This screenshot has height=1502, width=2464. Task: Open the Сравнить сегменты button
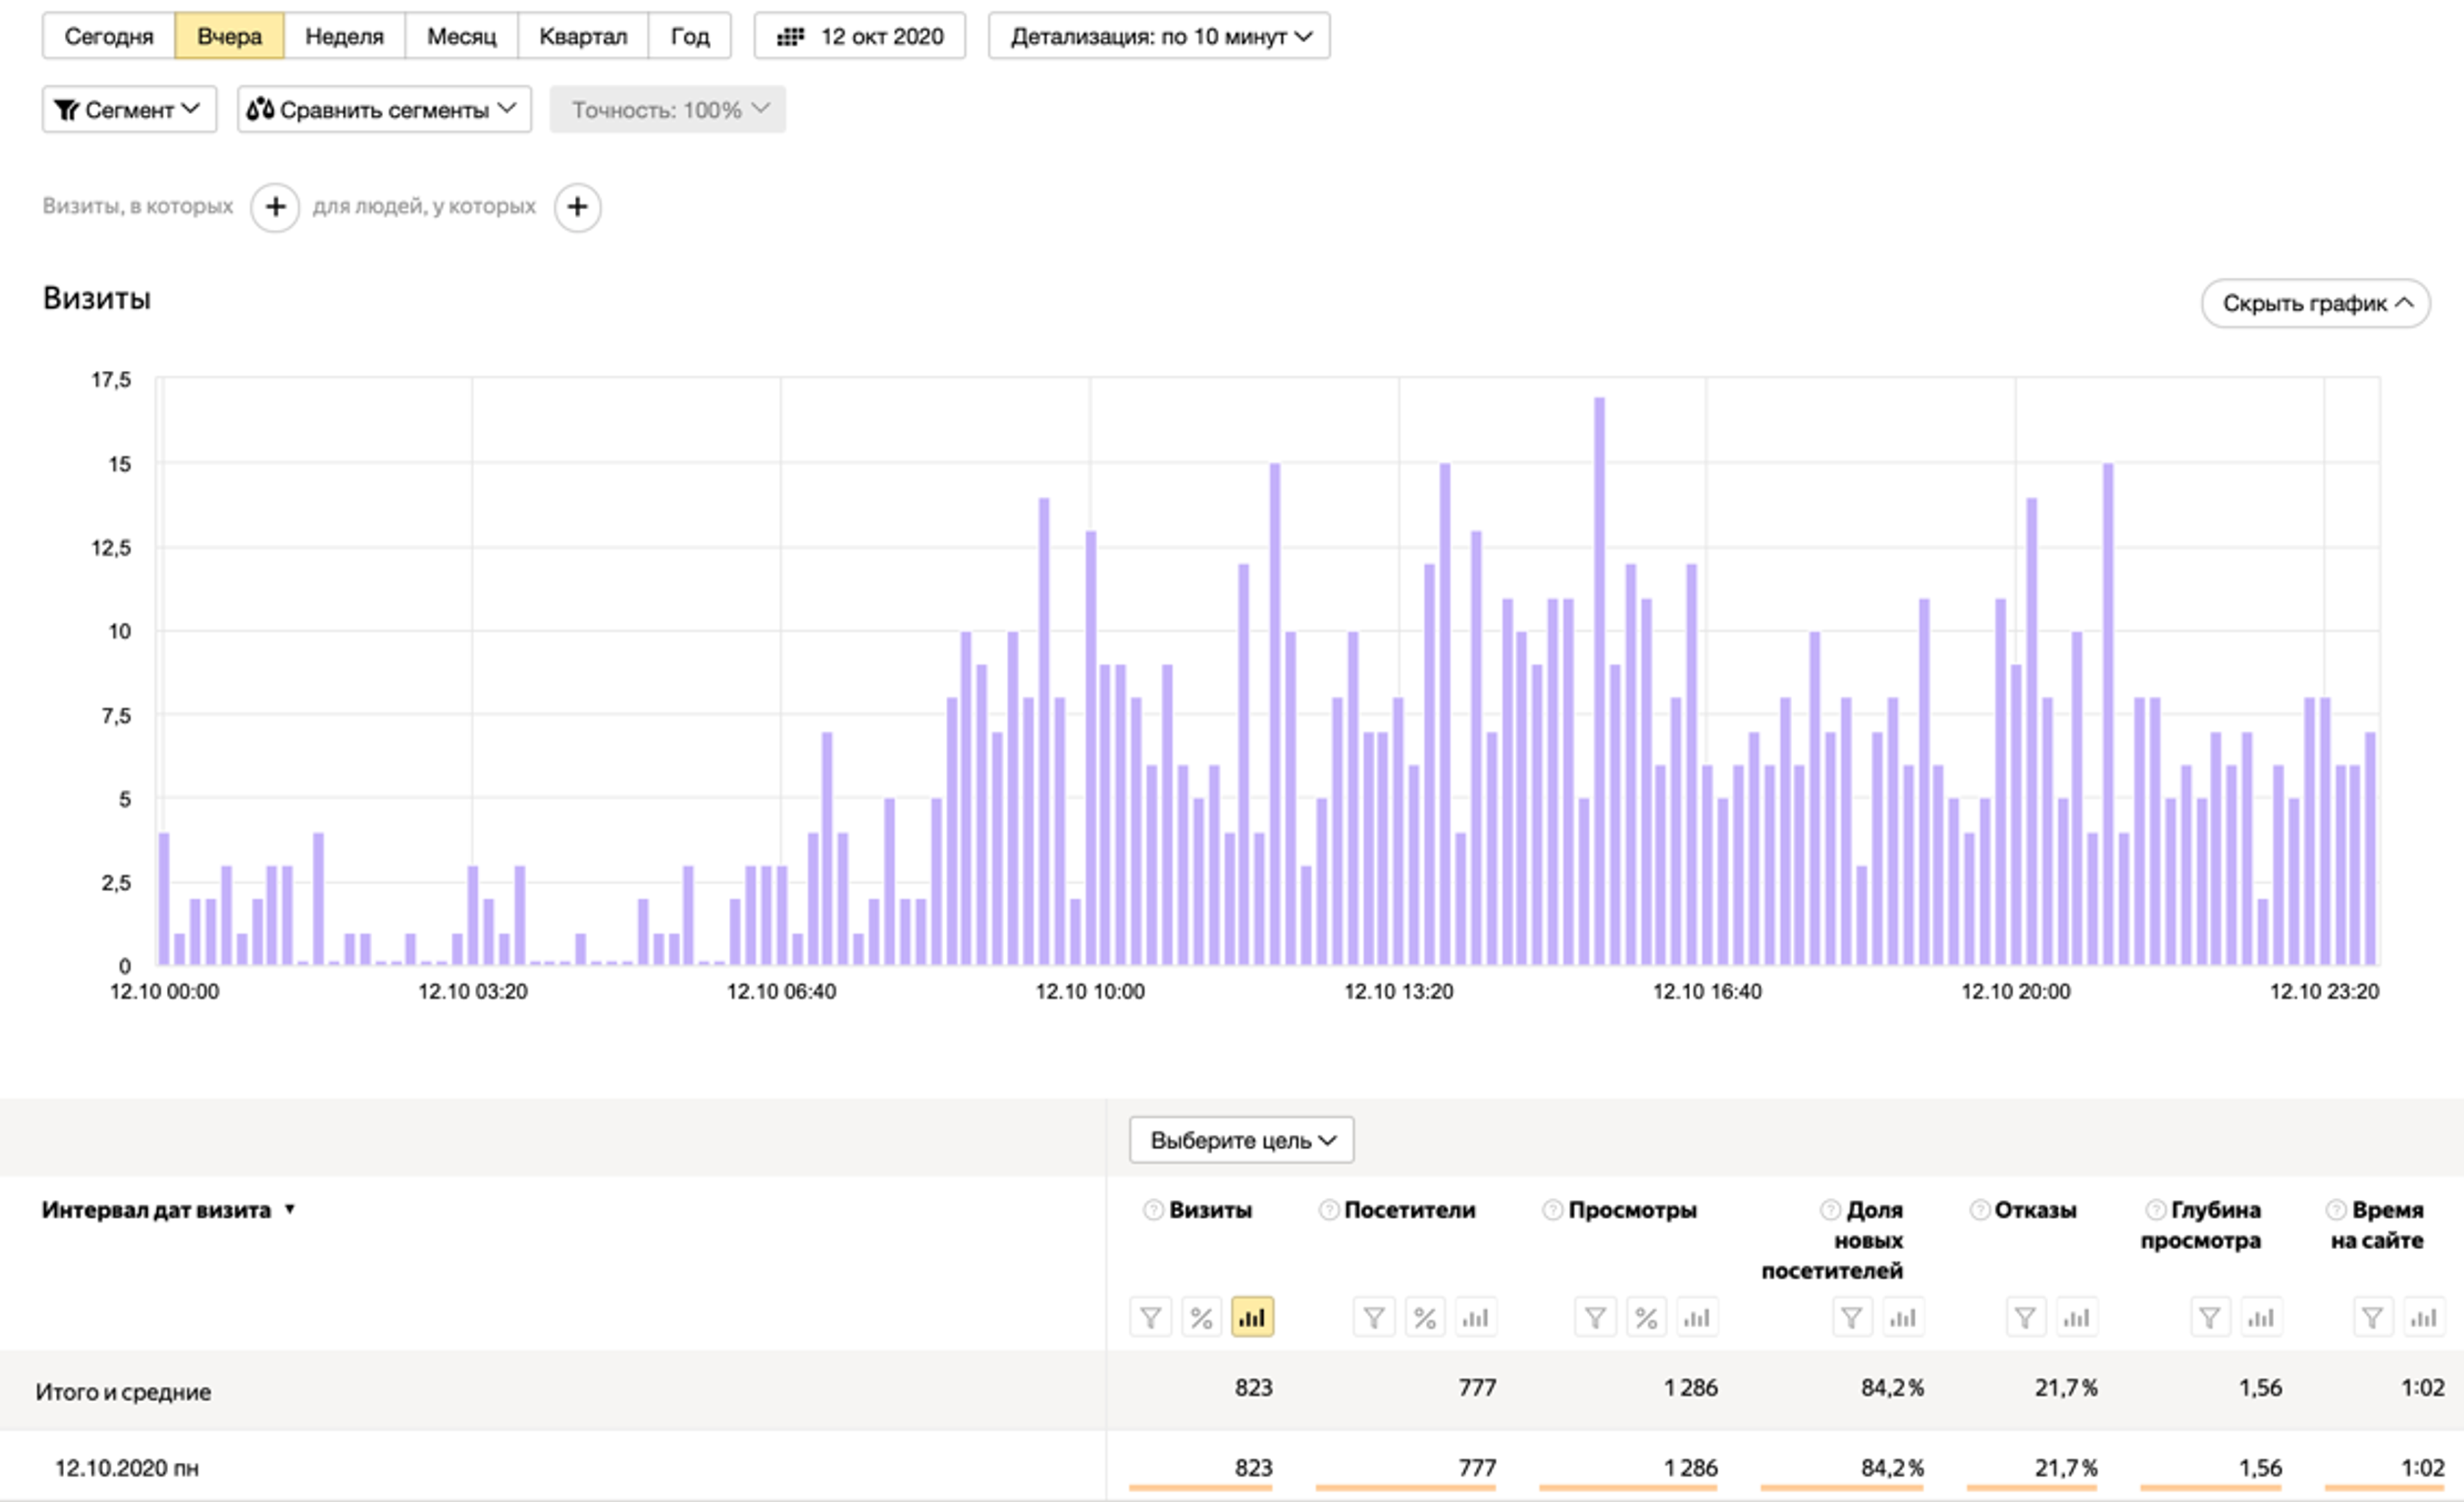(384, 109)
